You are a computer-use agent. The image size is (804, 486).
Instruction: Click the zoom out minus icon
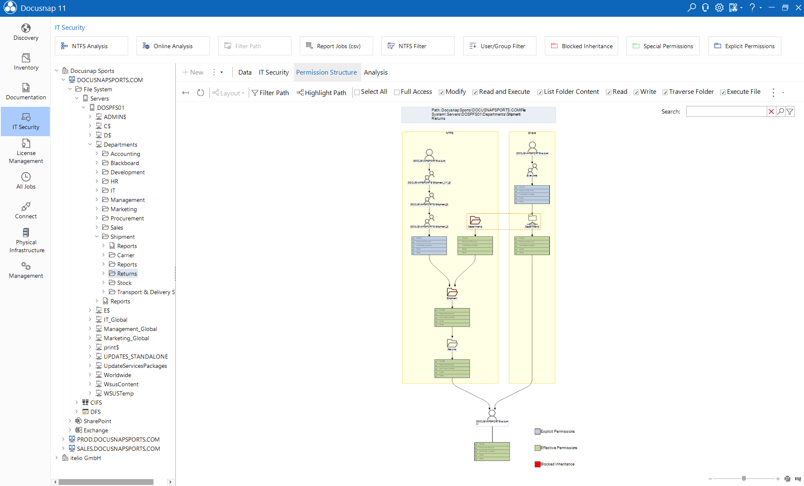tap(710, 479)
